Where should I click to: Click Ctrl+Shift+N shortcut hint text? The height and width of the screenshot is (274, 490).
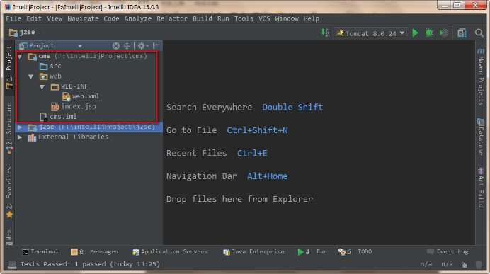(257, 130)
